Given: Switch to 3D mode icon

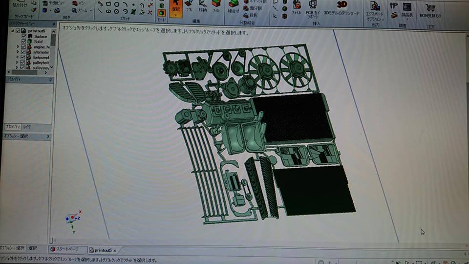Looking at the screenshot, I should tap(162, 13).
